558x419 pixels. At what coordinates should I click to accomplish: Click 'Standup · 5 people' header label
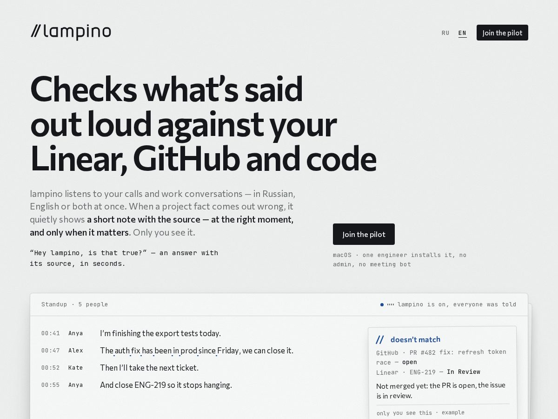pyautogui.click(x=74, y=304)
